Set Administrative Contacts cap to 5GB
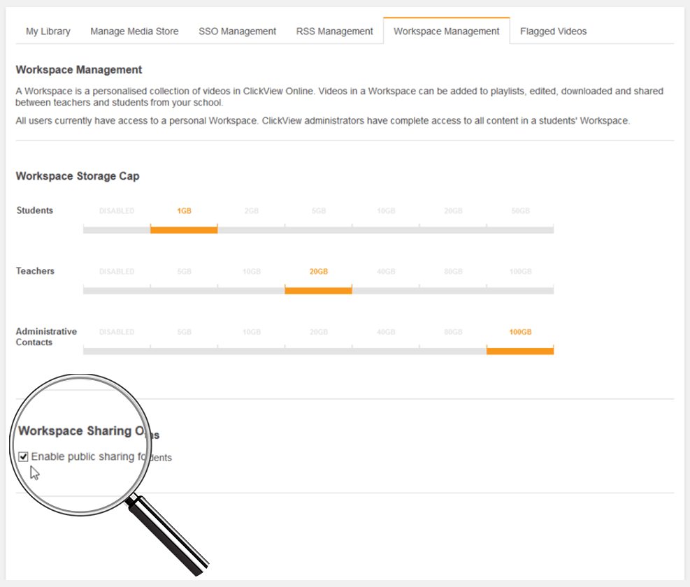 tap(184, 350)
